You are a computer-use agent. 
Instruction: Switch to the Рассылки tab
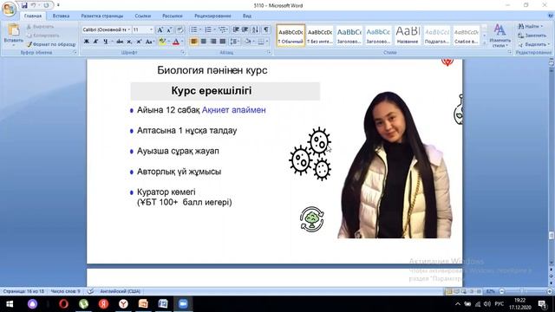(173, 16)
